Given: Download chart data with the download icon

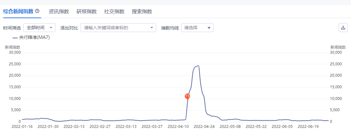Looking at the screenshot, I should (x=343, y=28).
